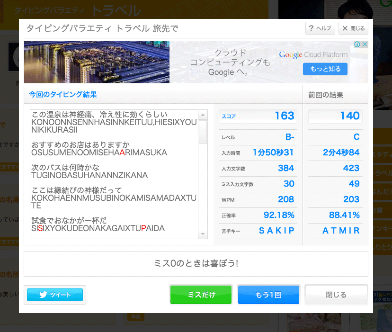Click the dialog title タイピングバラエティ トラベル 旅先で
This screenshot has height=332, width=392.
point(102,28)
